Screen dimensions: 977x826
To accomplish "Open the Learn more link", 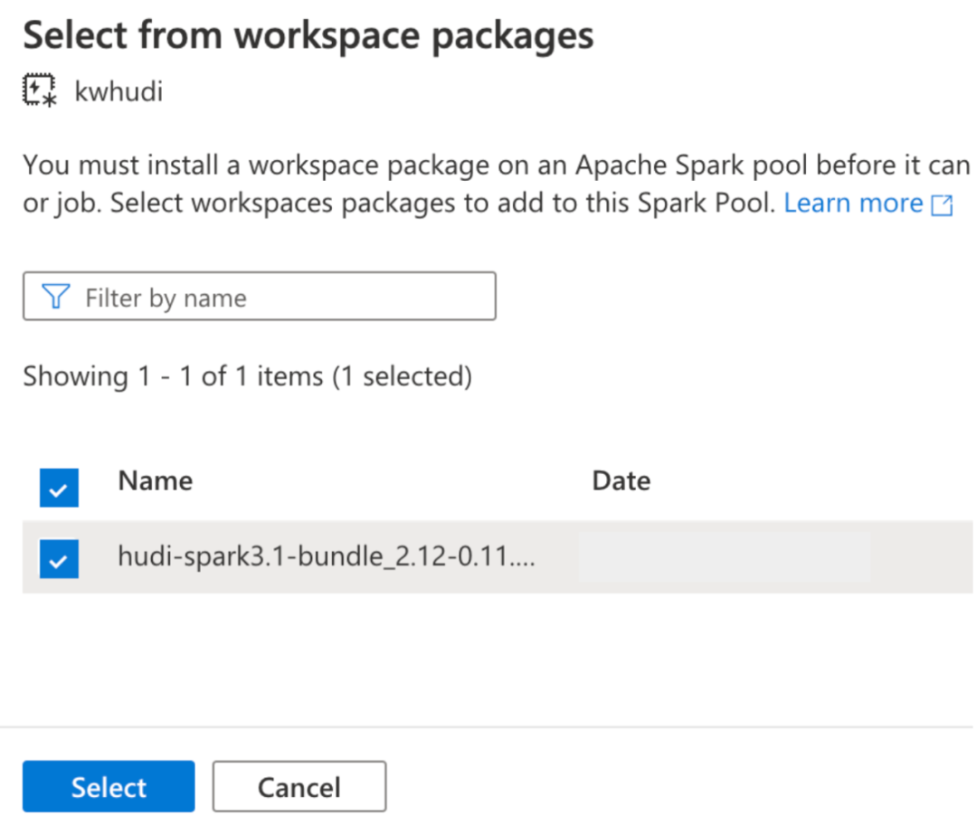I will (x=852, y=204).
